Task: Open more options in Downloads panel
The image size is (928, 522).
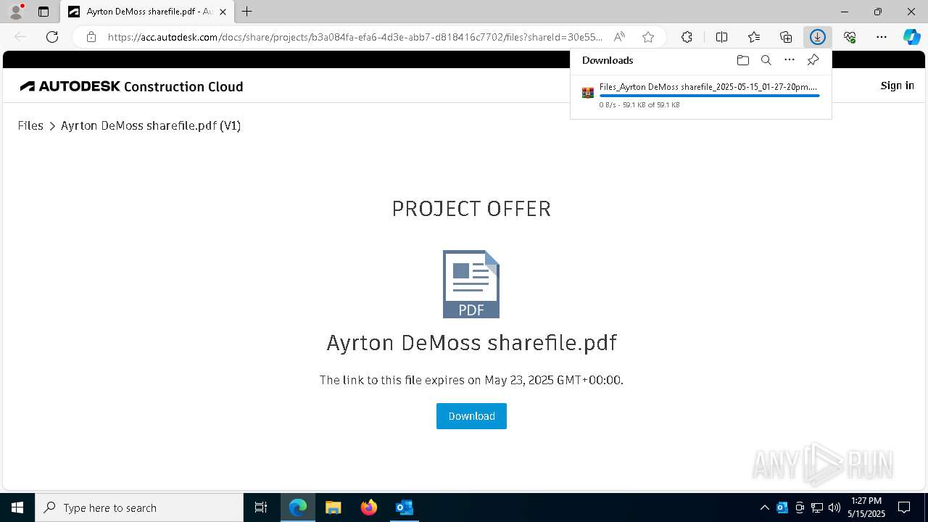Action: tap(790, 60)
